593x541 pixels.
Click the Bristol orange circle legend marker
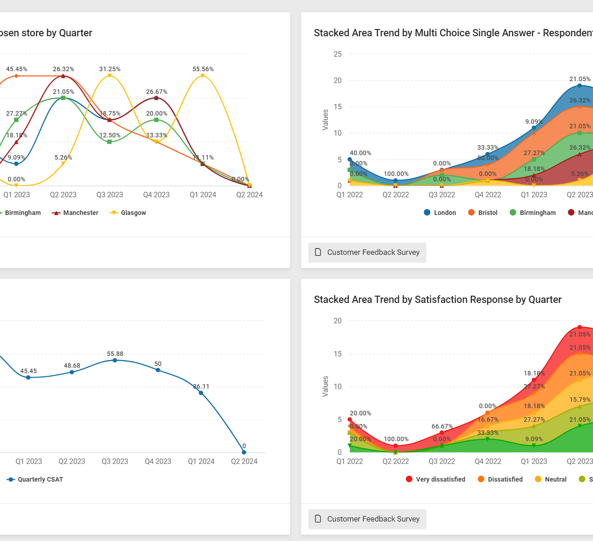coord(471,213)
